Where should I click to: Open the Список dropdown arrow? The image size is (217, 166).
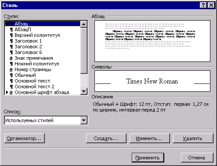pos(84,120)
